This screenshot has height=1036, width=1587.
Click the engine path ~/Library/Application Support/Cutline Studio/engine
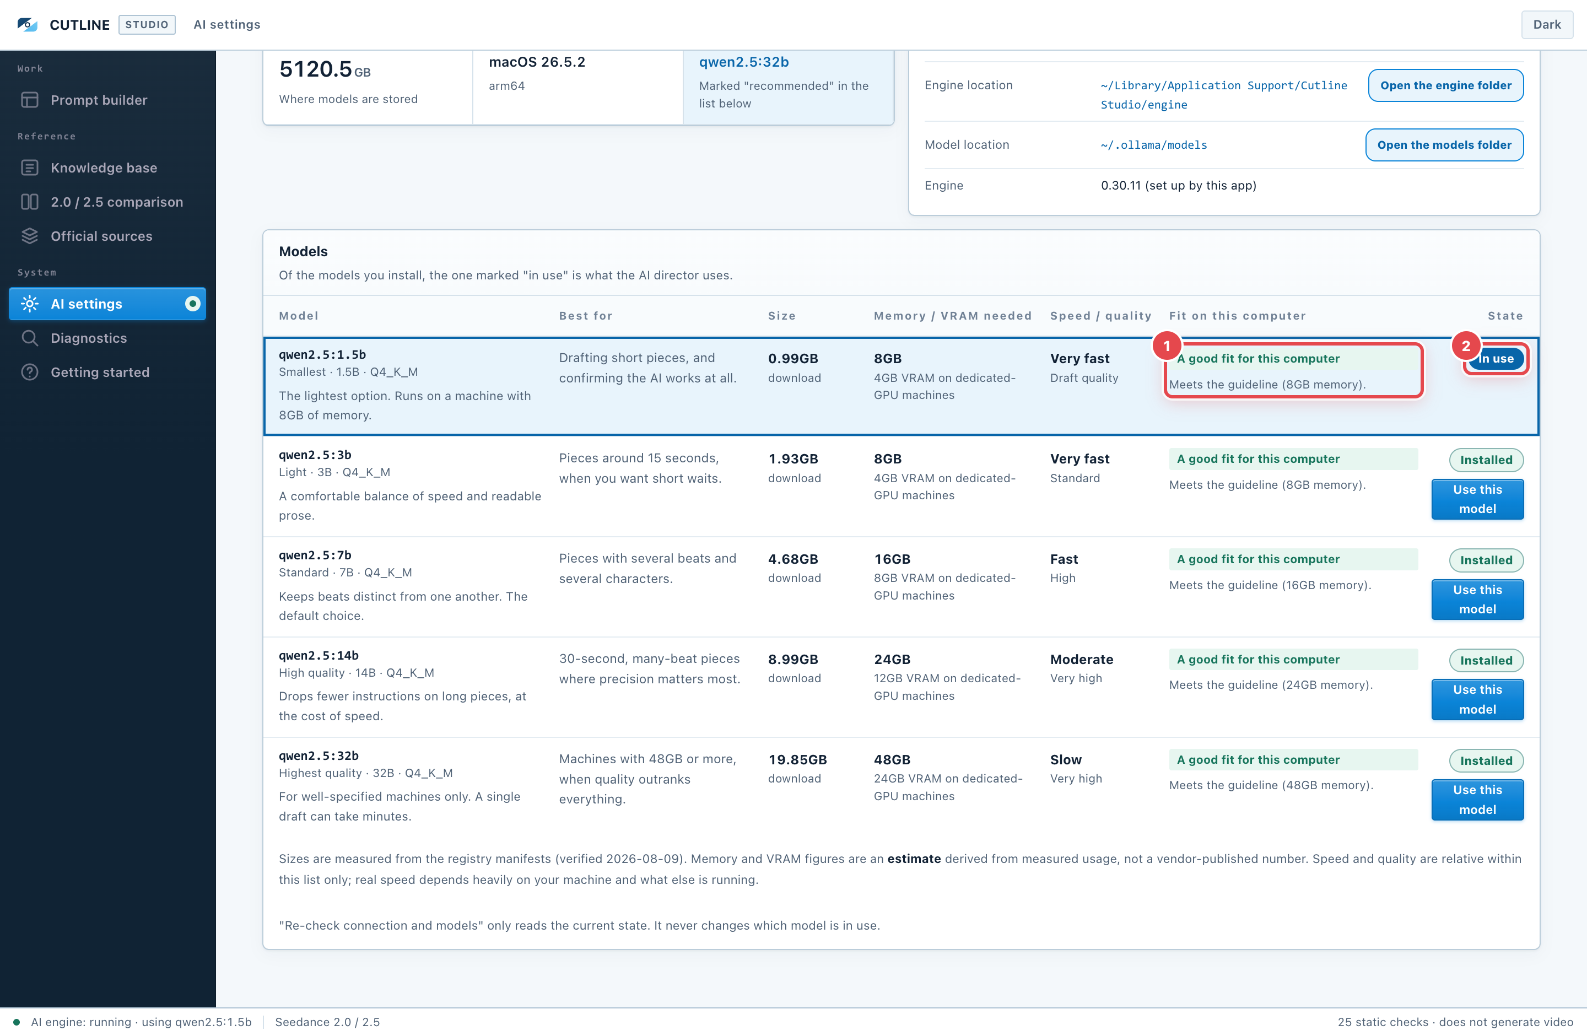point(1224,95)
